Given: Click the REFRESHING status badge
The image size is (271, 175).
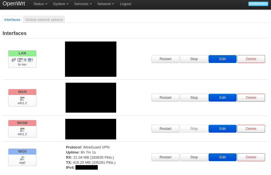Looking at the screenshot, I should [x=258, y=4].
